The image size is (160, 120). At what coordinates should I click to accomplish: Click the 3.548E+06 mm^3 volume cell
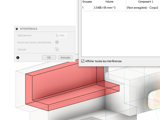104,8
